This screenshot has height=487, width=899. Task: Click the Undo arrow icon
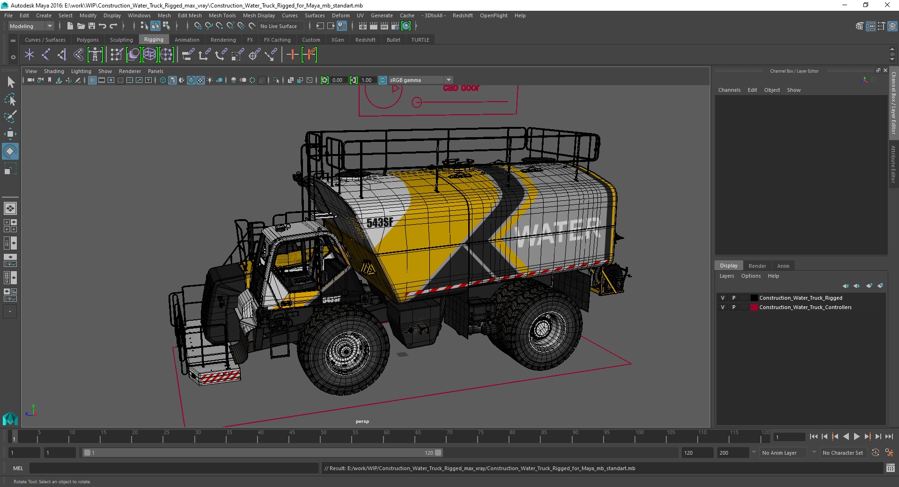click(102, 26)
